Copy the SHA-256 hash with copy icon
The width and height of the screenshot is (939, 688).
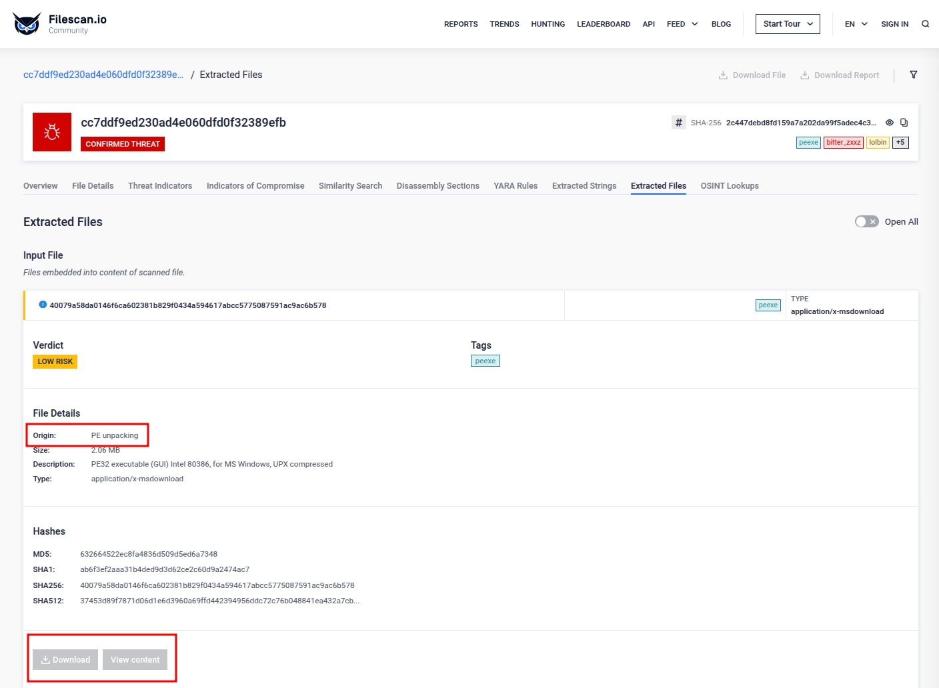904,123
